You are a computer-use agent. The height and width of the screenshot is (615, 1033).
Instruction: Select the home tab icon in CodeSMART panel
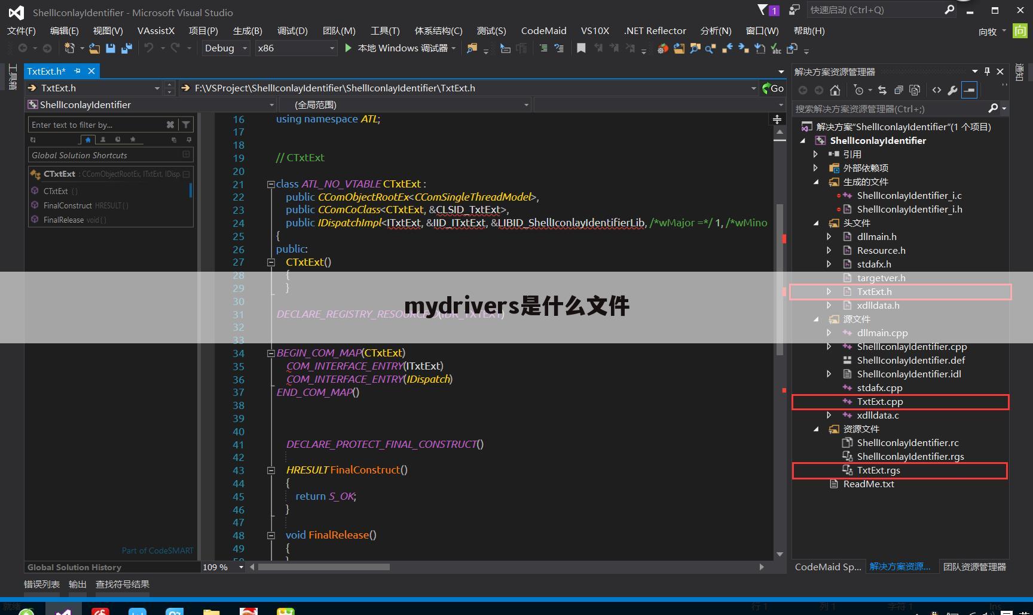[88, 140]
